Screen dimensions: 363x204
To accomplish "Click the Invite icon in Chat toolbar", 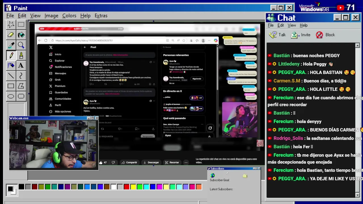I will 295,35.
